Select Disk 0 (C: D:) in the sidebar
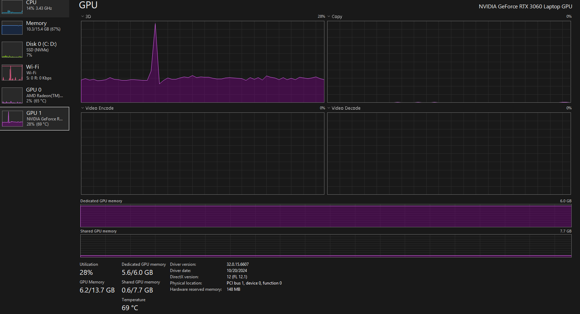 click(x=35, y=50)
